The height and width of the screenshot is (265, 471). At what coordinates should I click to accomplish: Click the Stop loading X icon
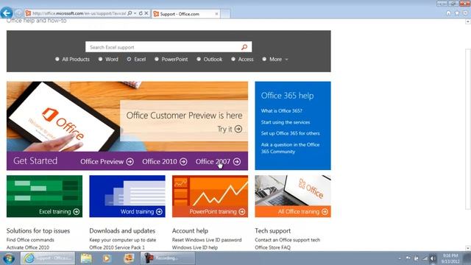pyautogui.click(x=146, y=13)
